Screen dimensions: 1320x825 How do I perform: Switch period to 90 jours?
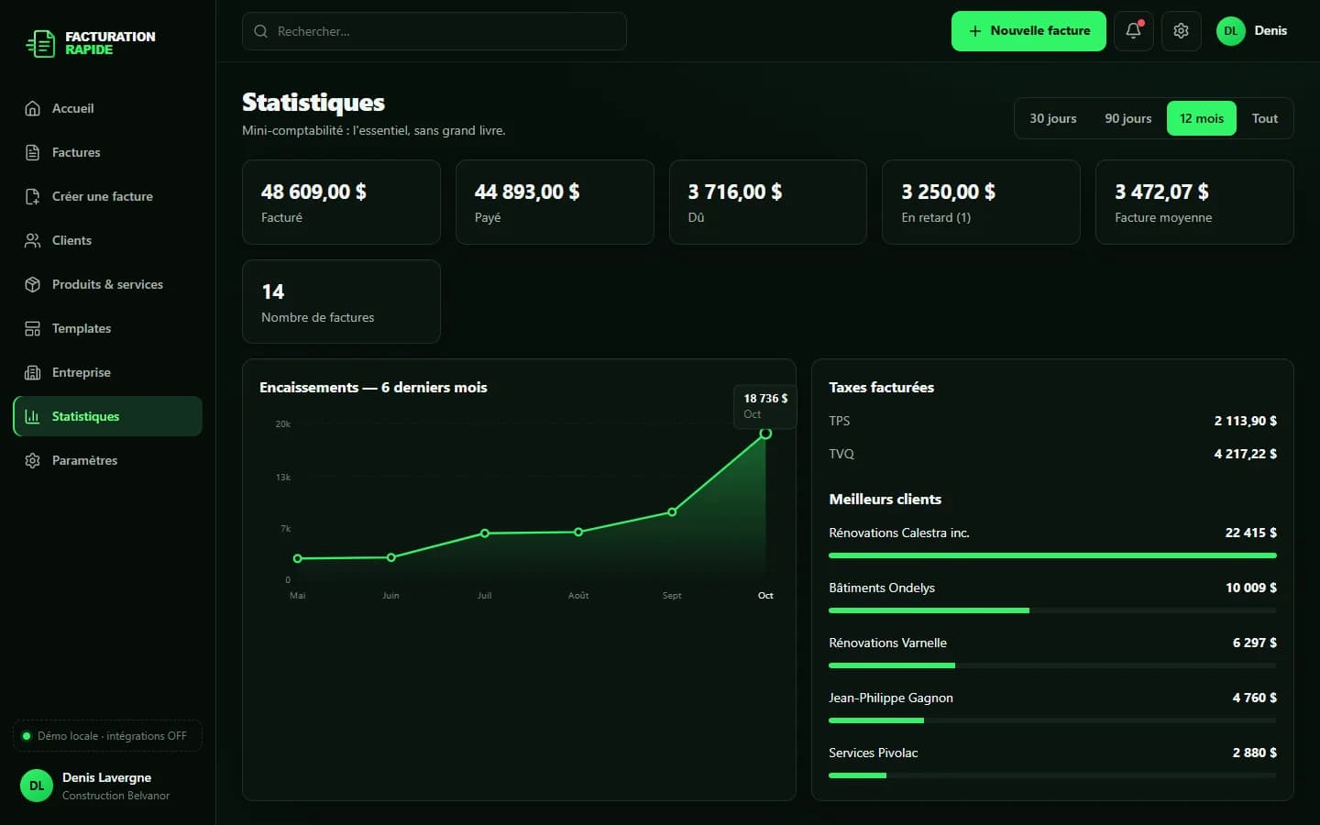pos(1128,118)
